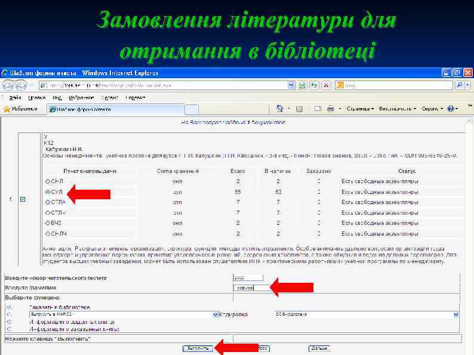Click the Дальше button
Viewport: 474px width, 355px height.
pos(319,348)
